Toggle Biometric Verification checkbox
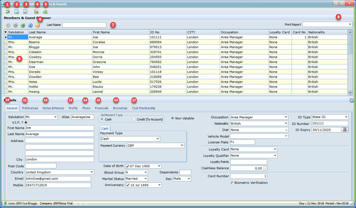This screenshot has height=208, width=356. point(232,183)
